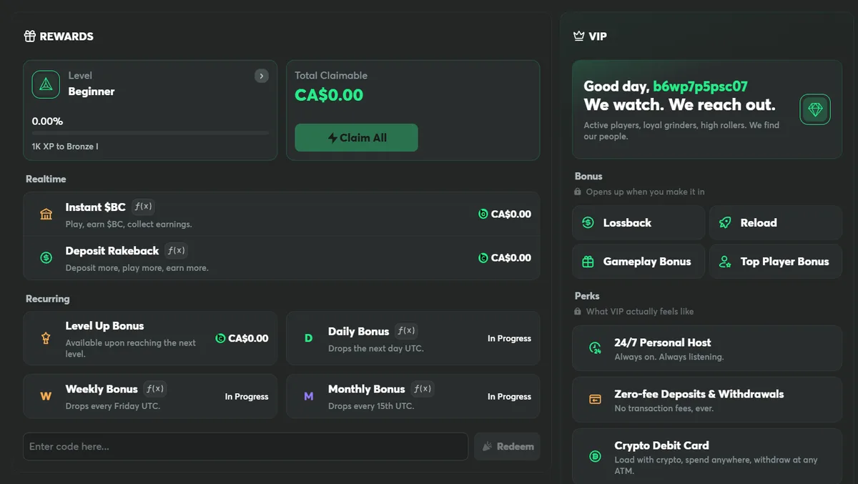Click the Zero-fee Deposits card icon
The height and width of the screenshot is (484, 858).
pyautogui.click(x=595, y=400)
